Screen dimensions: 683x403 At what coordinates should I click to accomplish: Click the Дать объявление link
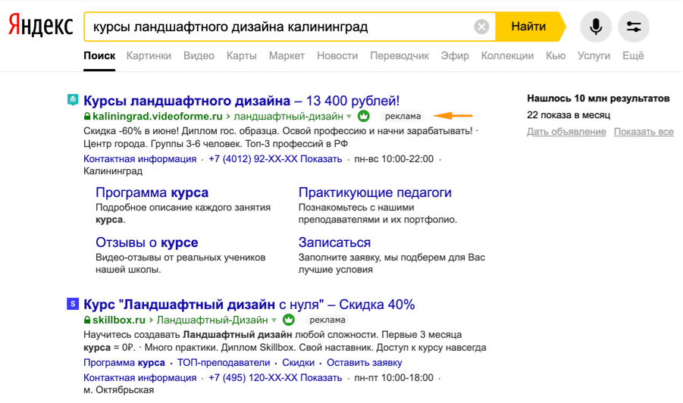(566, 132)
